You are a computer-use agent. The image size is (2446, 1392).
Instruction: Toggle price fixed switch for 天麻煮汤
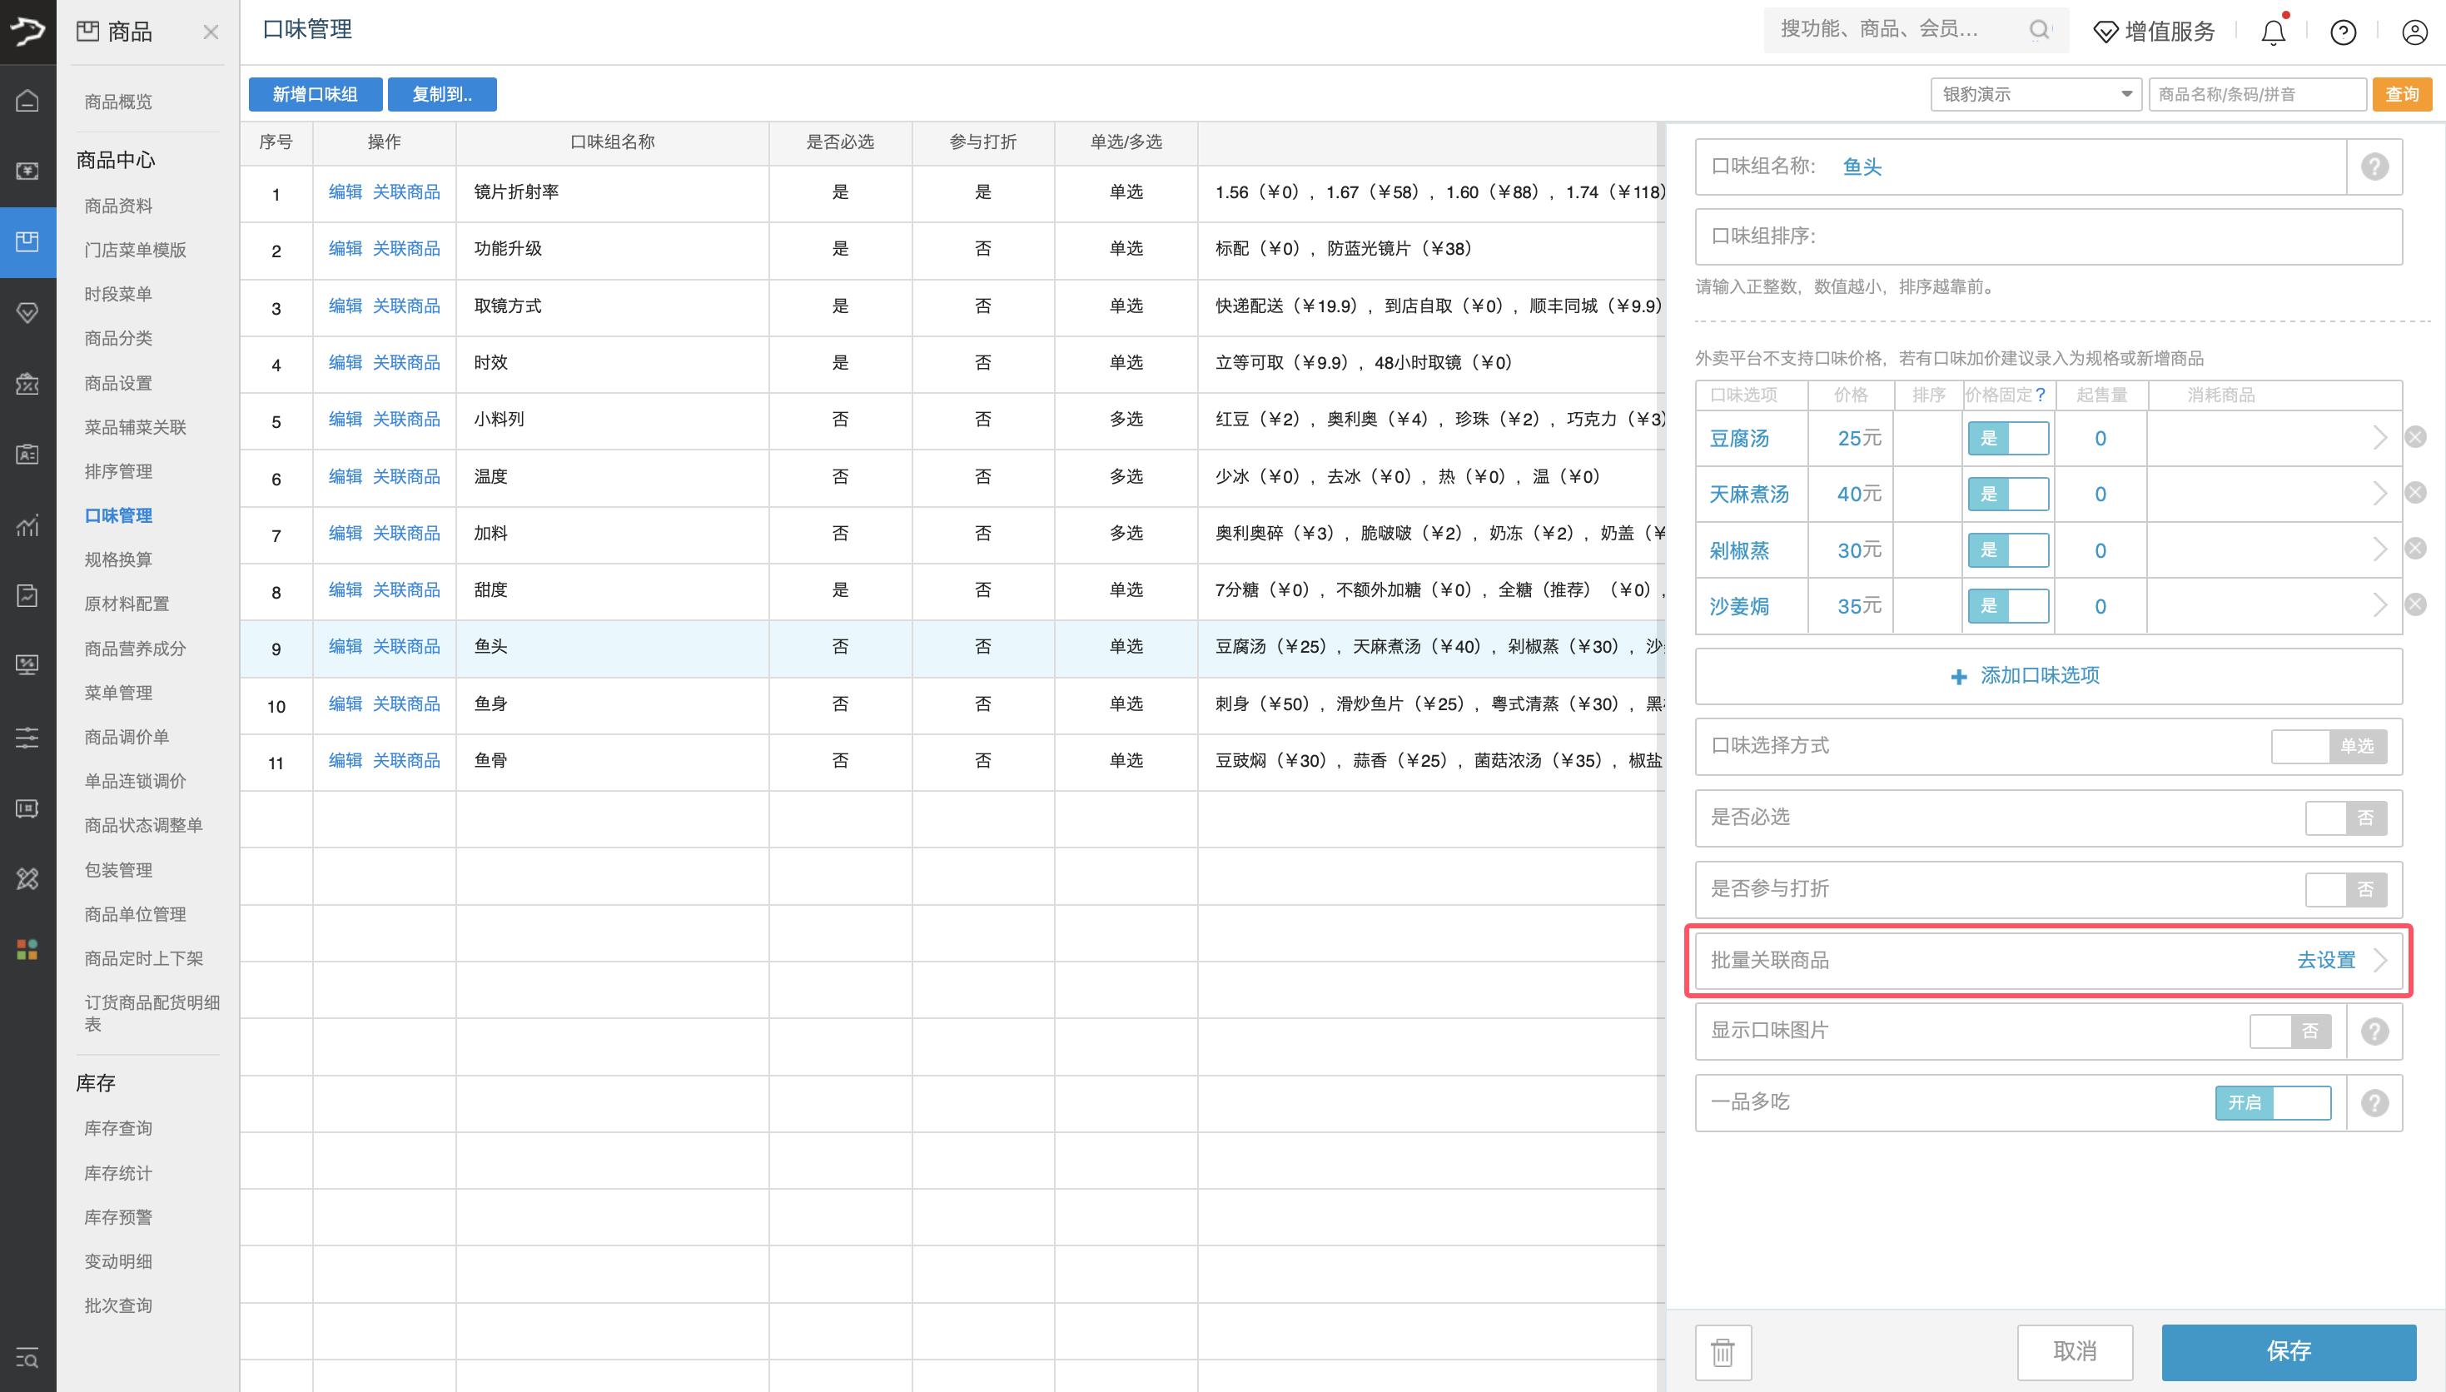pyautogui.click(x=2007, y=495)
